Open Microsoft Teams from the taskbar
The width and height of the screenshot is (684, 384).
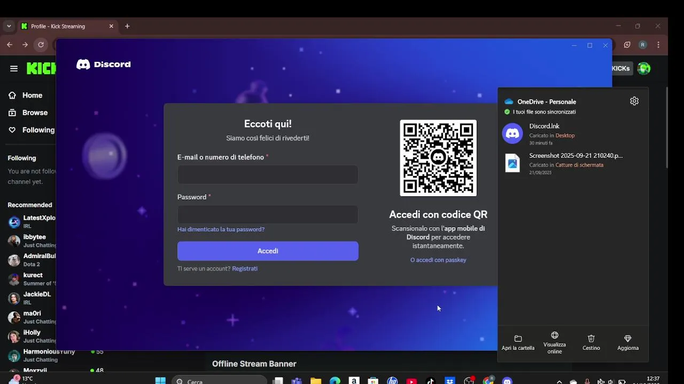click(x=297, y=381)
